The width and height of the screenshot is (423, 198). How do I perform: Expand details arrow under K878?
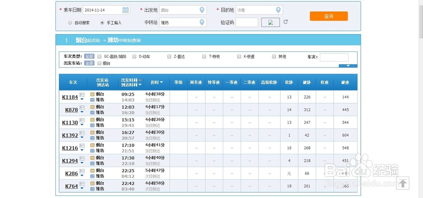[82, 112]
